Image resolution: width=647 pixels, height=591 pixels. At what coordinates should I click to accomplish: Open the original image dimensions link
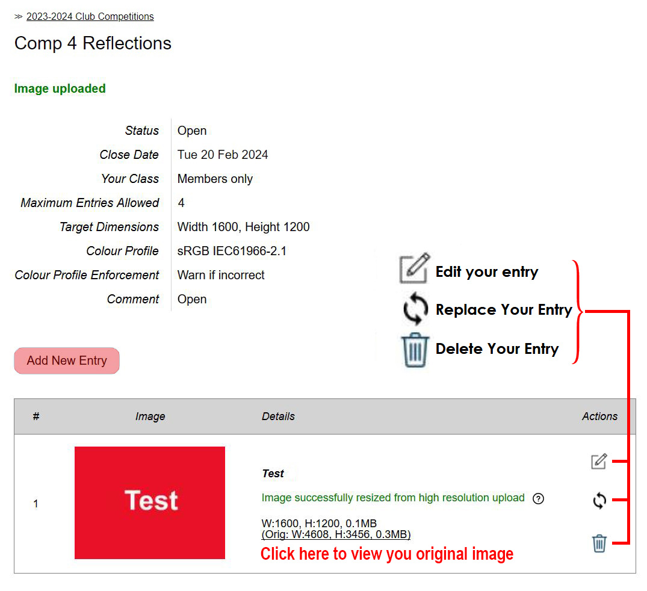336,534
